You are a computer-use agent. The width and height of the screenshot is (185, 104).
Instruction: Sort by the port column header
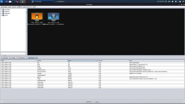pos(83,61)
